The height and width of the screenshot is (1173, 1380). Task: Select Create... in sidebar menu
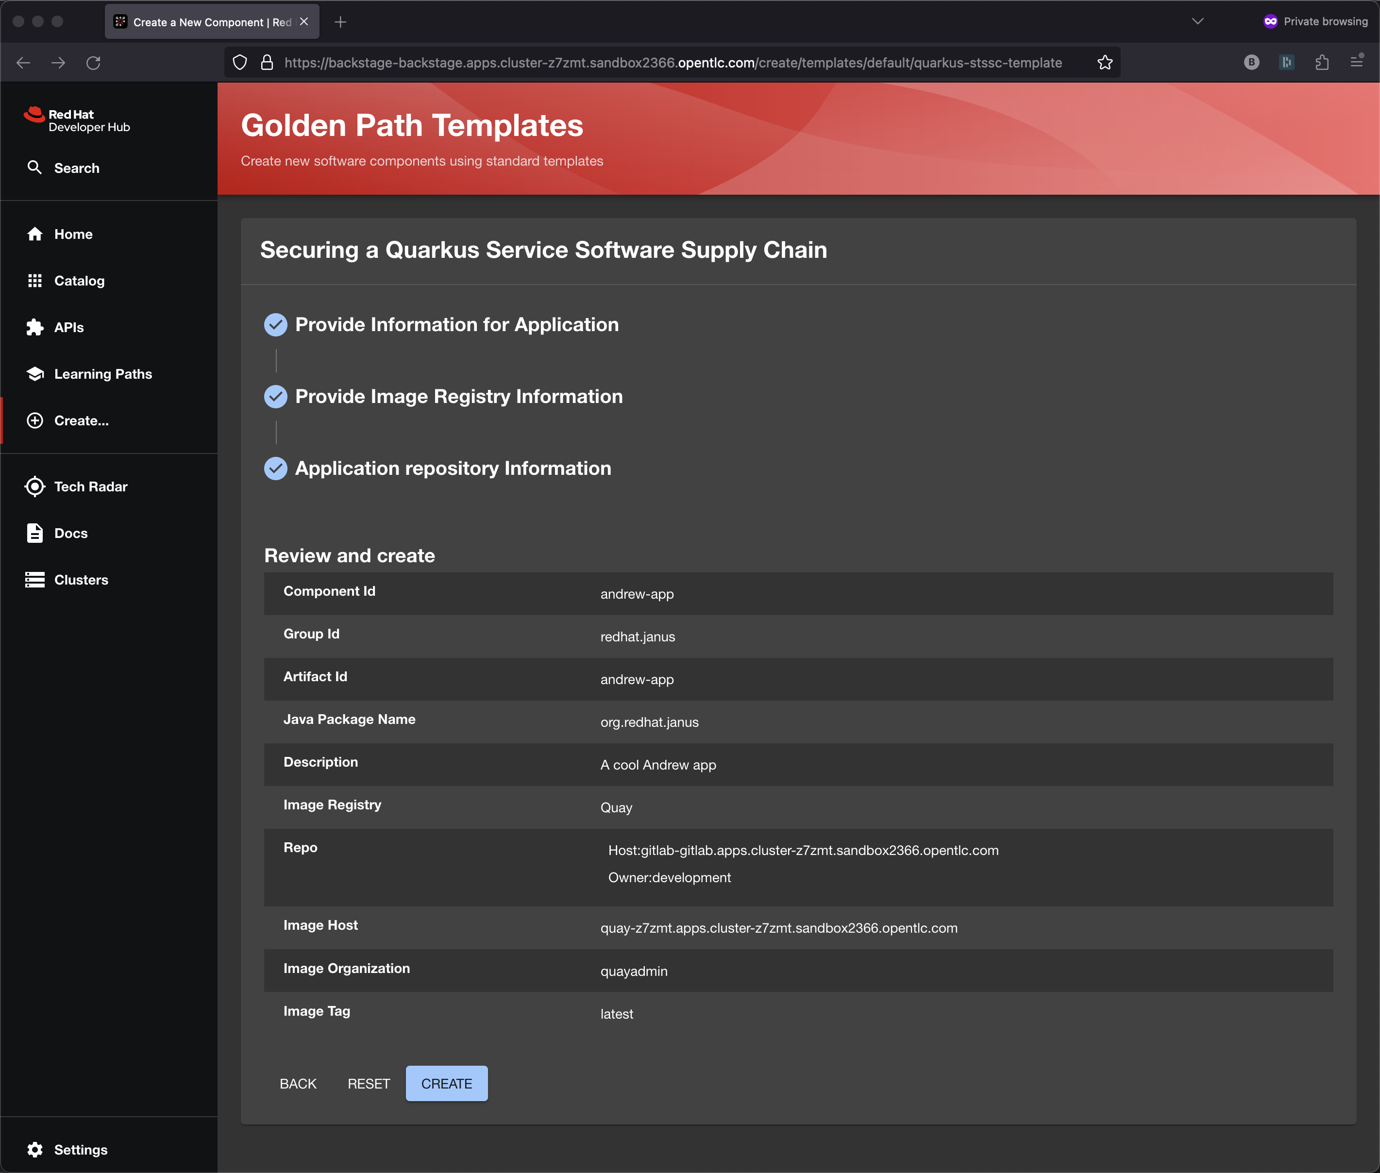[x=81, y=420]
